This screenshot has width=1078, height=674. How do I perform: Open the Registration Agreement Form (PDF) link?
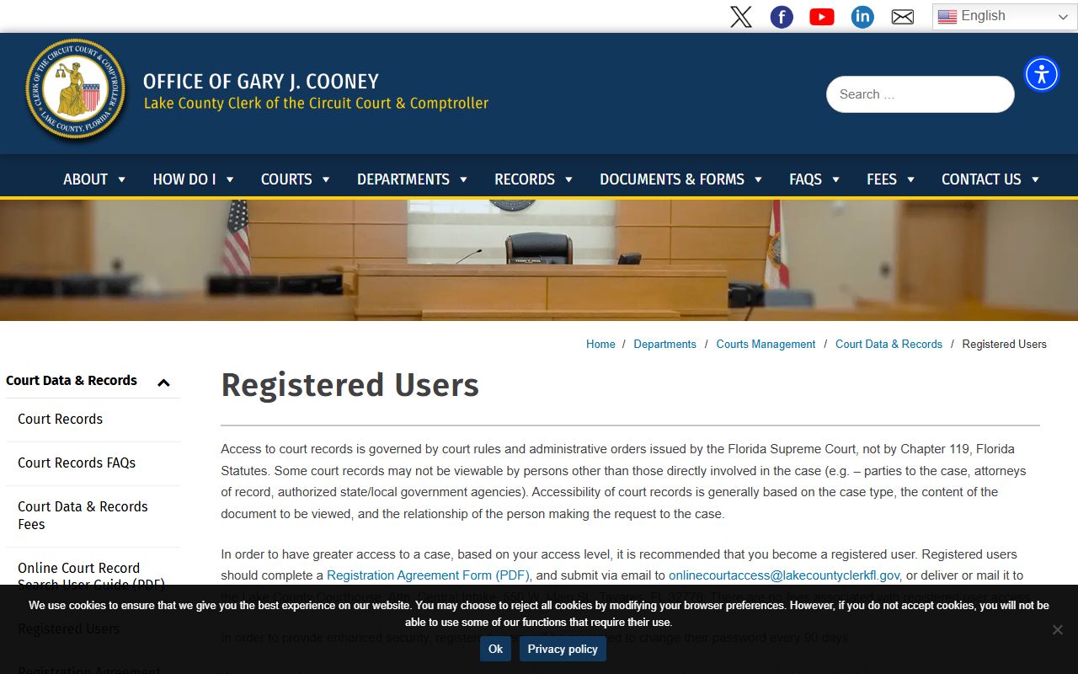(428, 575)
